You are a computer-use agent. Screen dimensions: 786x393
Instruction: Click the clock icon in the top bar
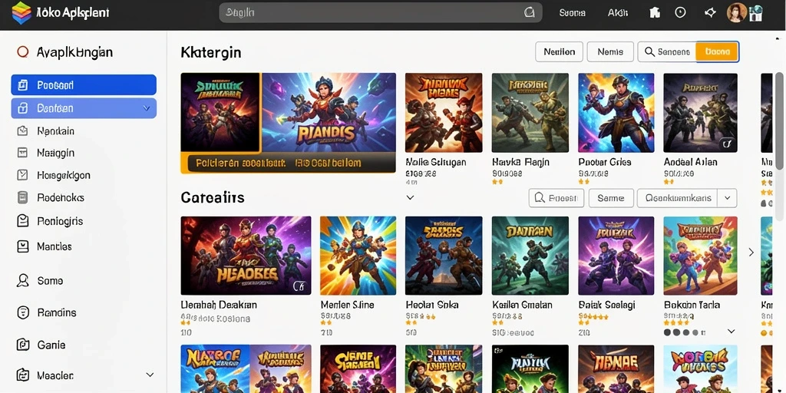point(680,12)
